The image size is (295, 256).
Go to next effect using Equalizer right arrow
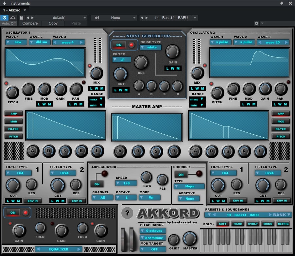[79, 249]
